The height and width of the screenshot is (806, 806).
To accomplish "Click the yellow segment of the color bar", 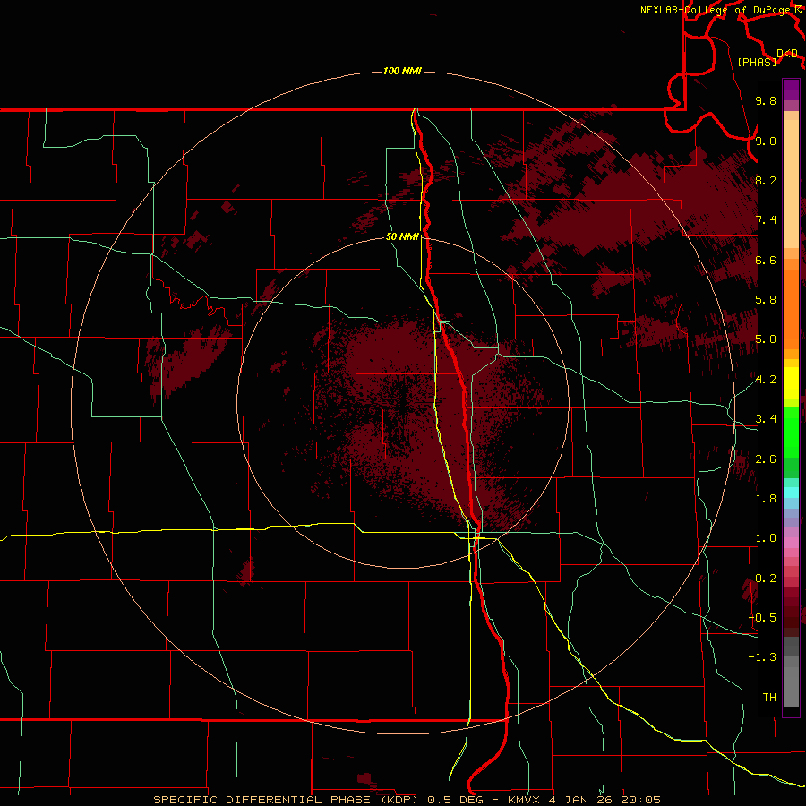I will coord(791,383).
